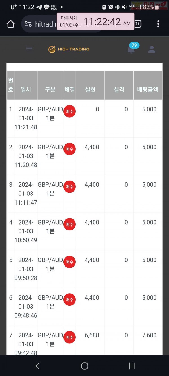Open the browser tab switcher showing 21

137,24
